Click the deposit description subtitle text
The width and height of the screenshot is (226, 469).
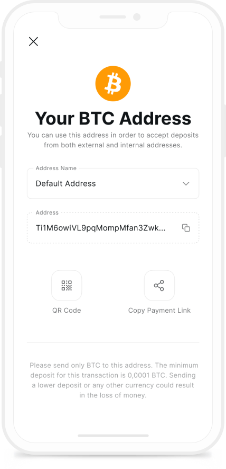click(113, 140)
